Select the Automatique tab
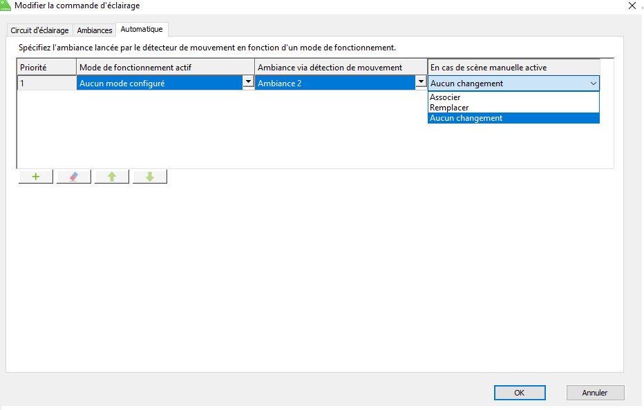This screenshot has height=410, width=644. pyautogui.click(x=142, y=30)
